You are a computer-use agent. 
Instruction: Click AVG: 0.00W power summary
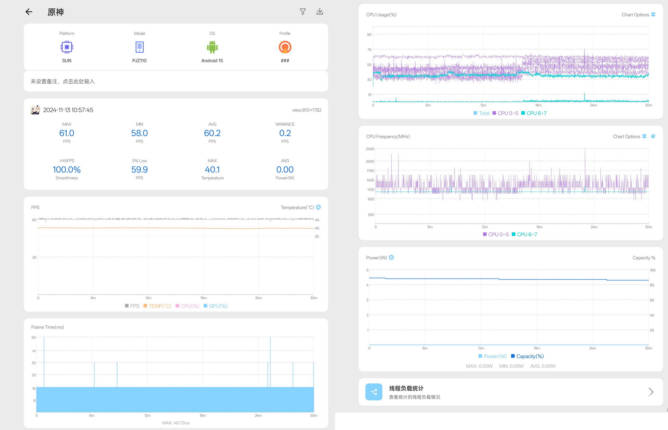pyautogui.click(x=543, y=366)
